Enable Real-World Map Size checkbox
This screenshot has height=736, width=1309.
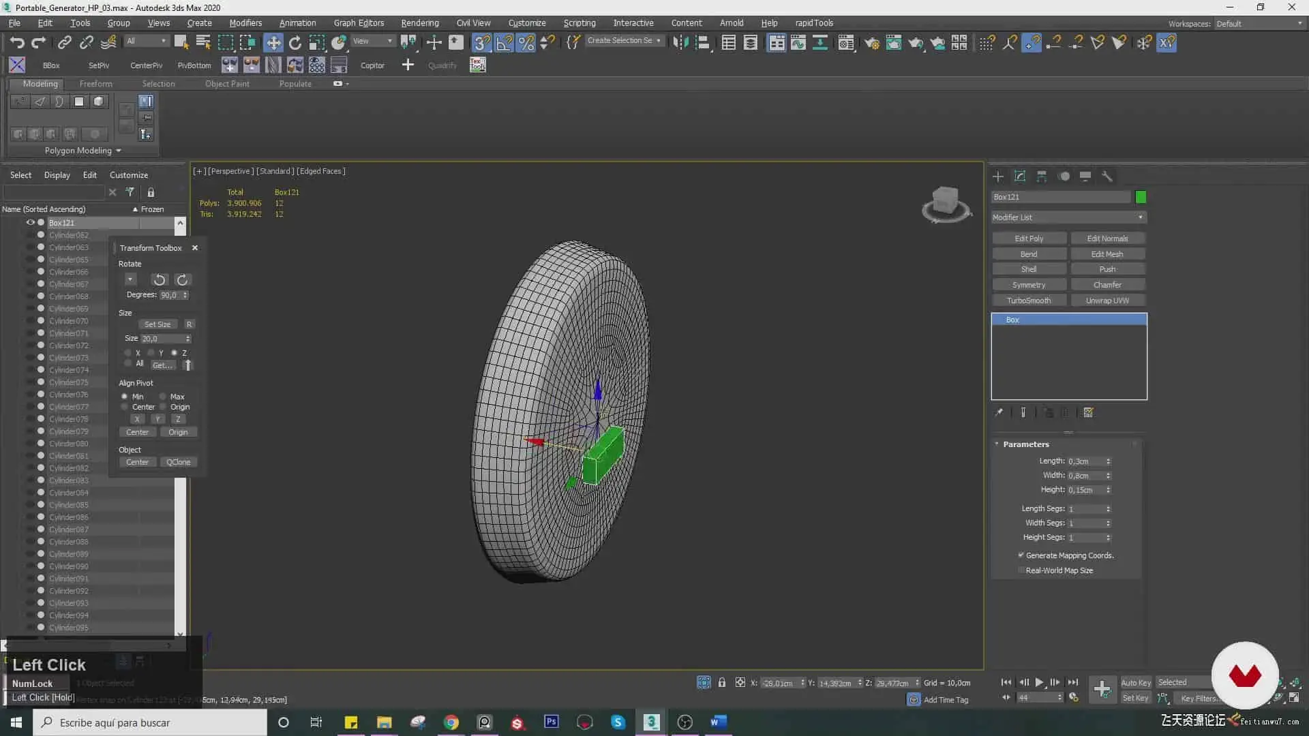(x=1021, y=570)
